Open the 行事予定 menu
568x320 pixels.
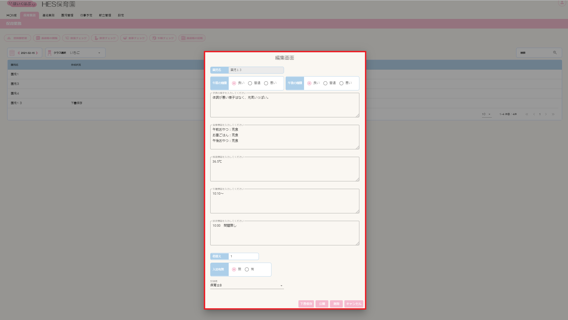pos(86,15)
